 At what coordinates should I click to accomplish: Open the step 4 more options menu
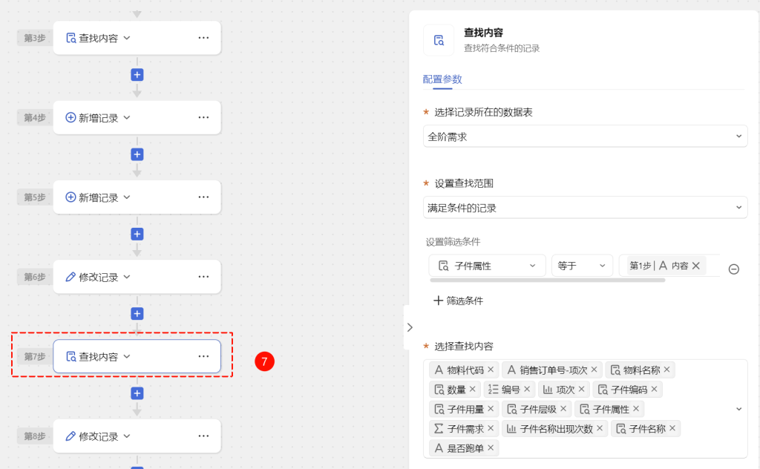(203, 117)
